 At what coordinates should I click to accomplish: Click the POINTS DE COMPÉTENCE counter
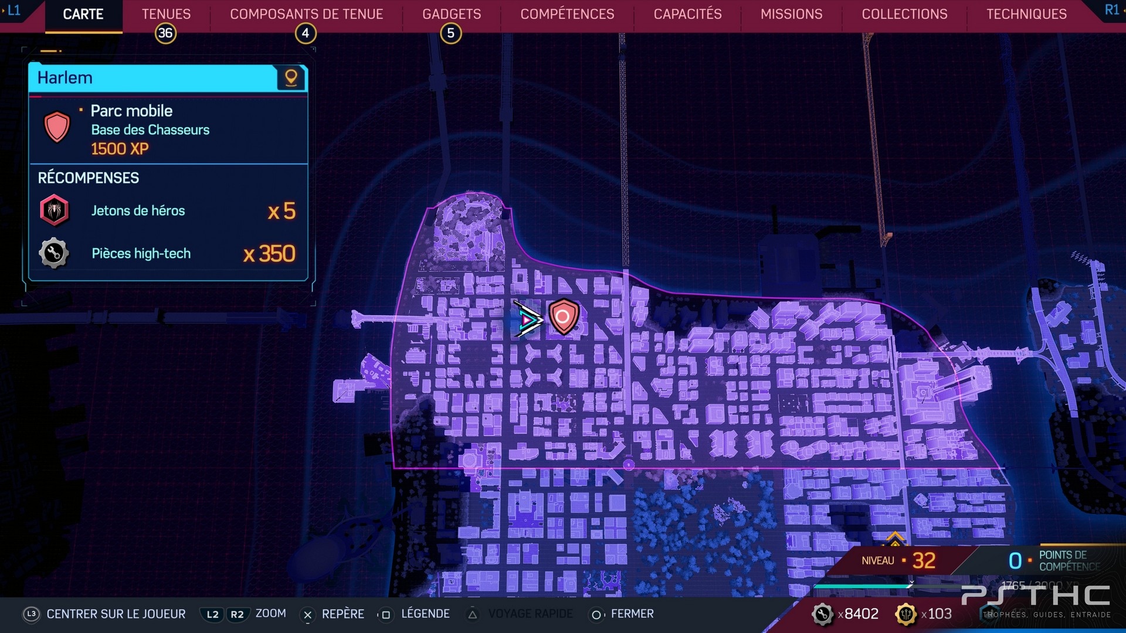1054,561
